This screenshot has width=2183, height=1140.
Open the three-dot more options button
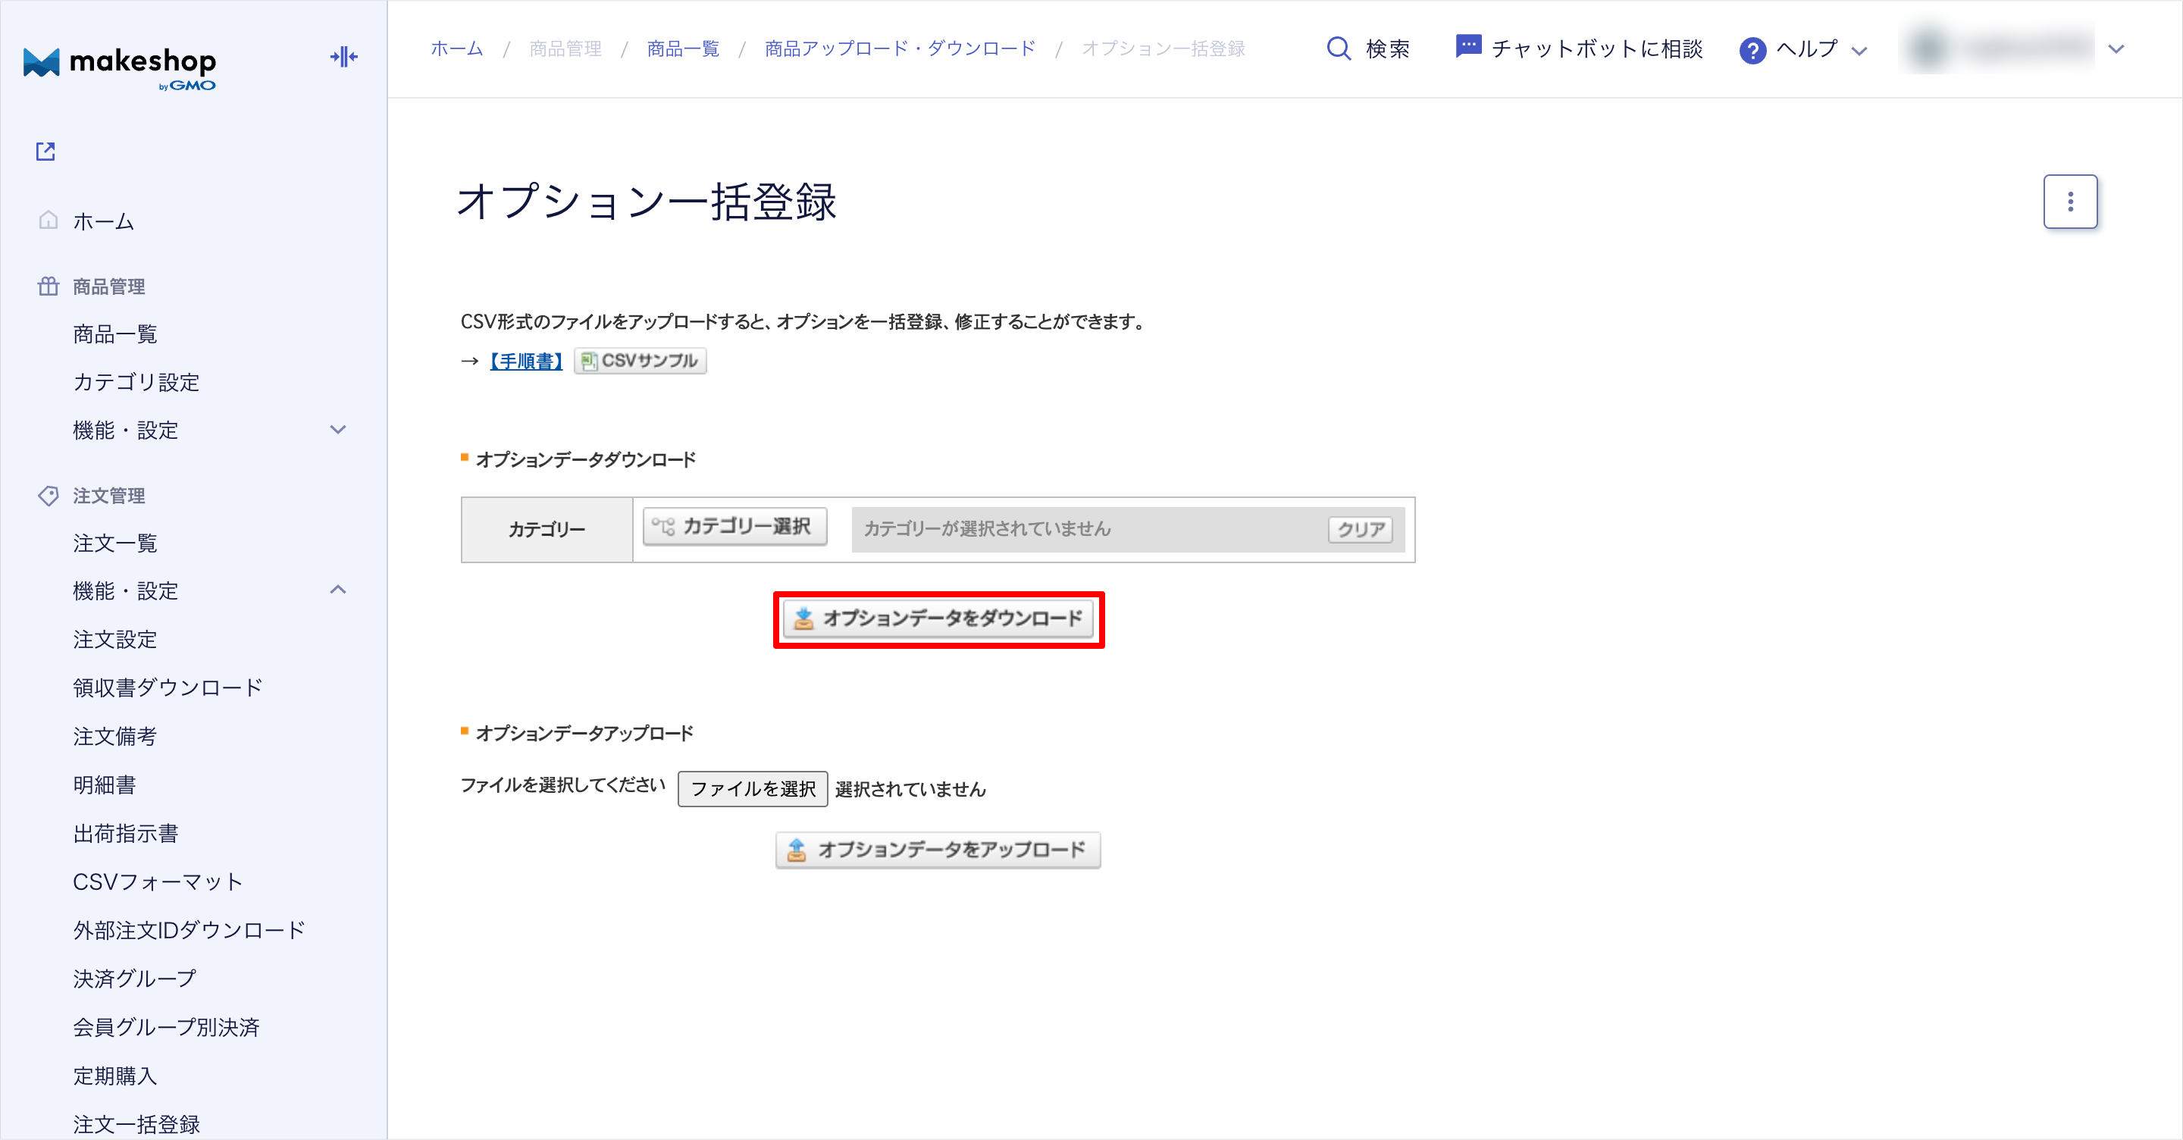pos(2069,202)
